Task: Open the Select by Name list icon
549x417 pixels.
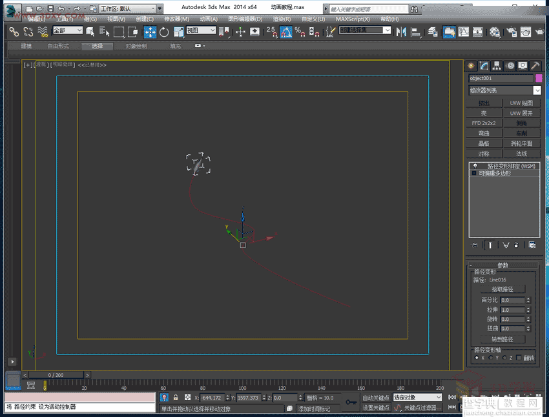Action: pyautogui.click(x=104, y=32)
